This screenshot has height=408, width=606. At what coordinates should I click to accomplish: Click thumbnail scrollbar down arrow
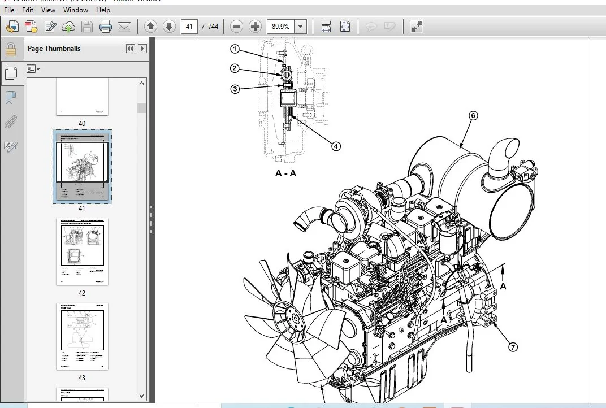141,396
